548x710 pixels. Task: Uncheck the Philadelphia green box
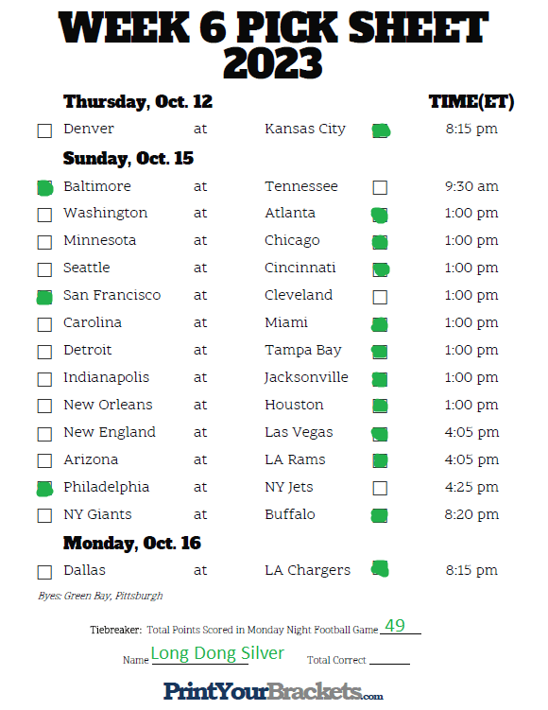(44, 489)
